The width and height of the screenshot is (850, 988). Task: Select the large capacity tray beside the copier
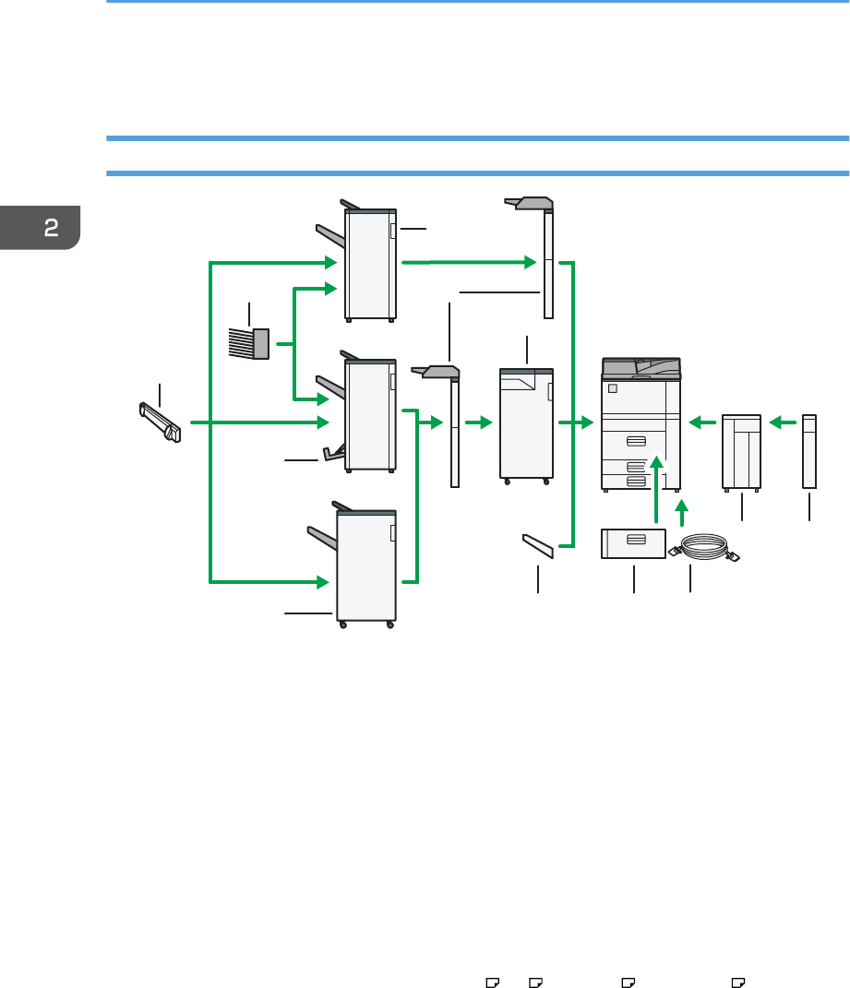click(x=741, y=451)
